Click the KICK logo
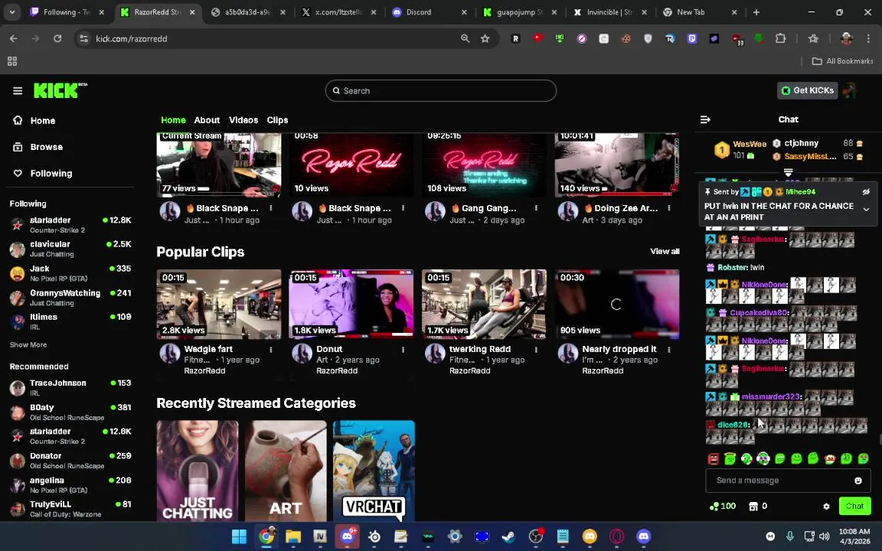This screenshot has width=882, height=551. point(60,90)
